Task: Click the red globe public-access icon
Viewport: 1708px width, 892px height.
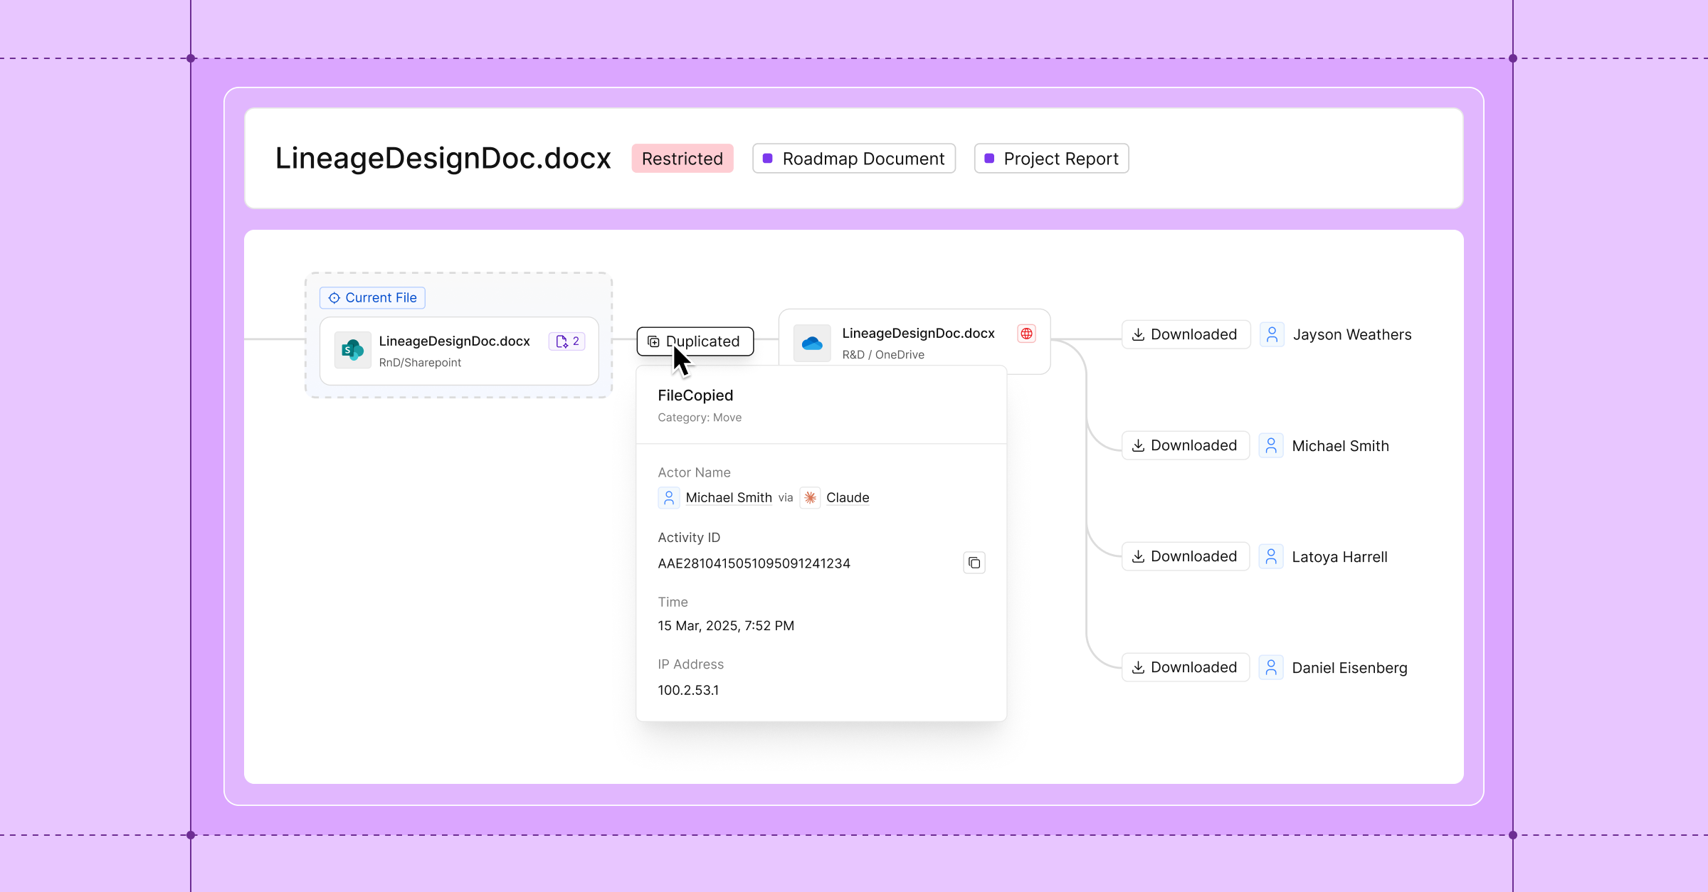Action: 1026,334
